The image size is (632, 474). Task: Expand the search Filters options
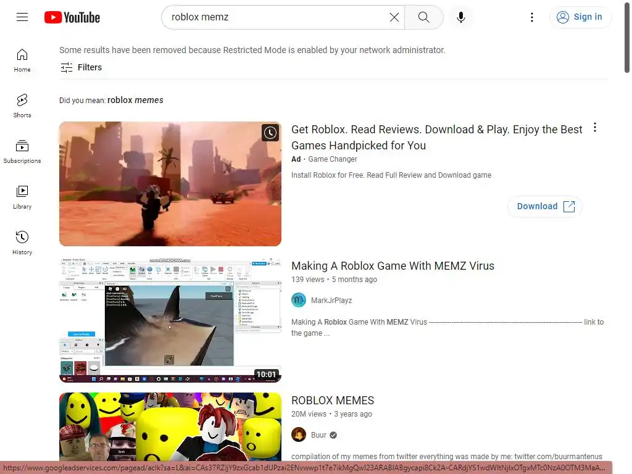click(81, 67)
